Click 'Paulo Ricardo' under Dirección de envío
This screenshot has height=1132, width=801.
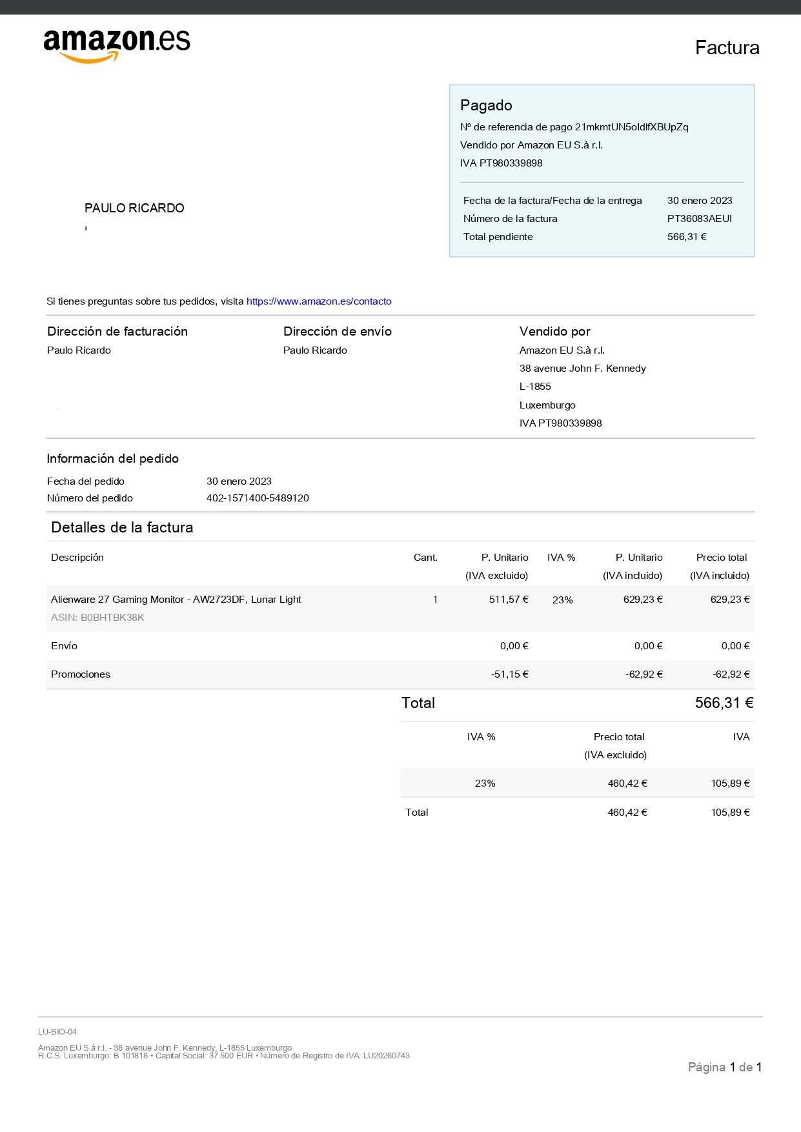pyautogui.click(x=315, y=350)
